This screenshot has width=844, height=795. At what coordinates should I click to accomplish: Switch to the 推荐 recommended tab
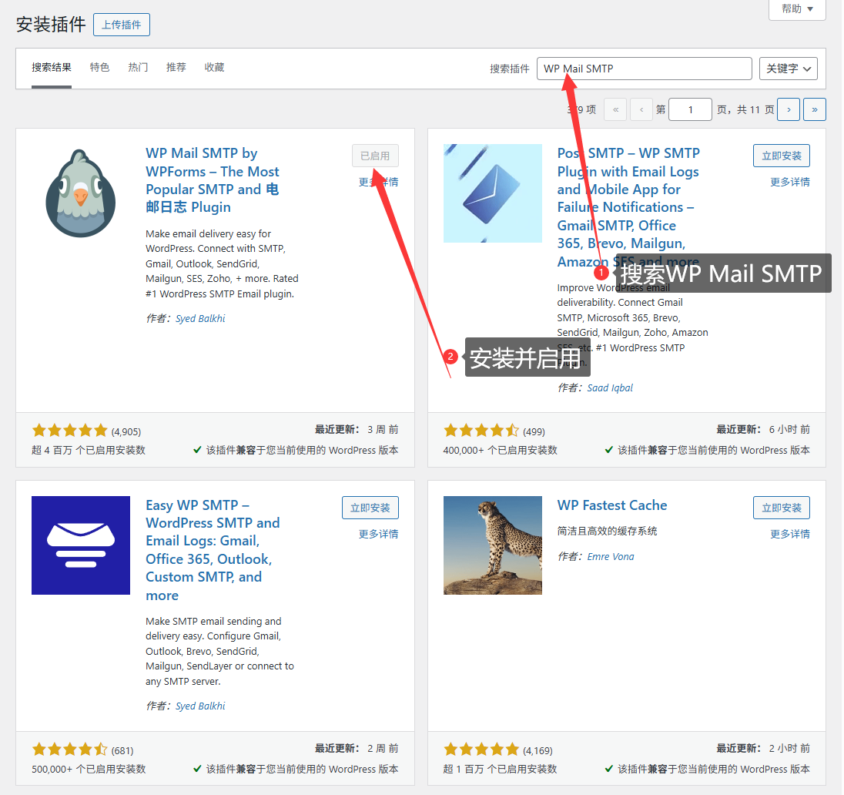click(176, 67)
